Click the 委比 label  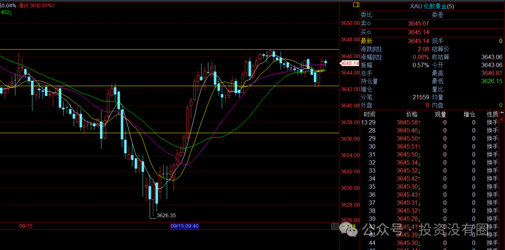pyautogui.click(x=366, y=15)
